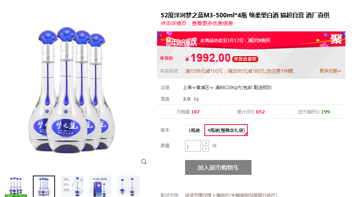The image size is (352, 197).
Task: Click the 点击详情页 promotion link
Action: click(x=197, y=23)
